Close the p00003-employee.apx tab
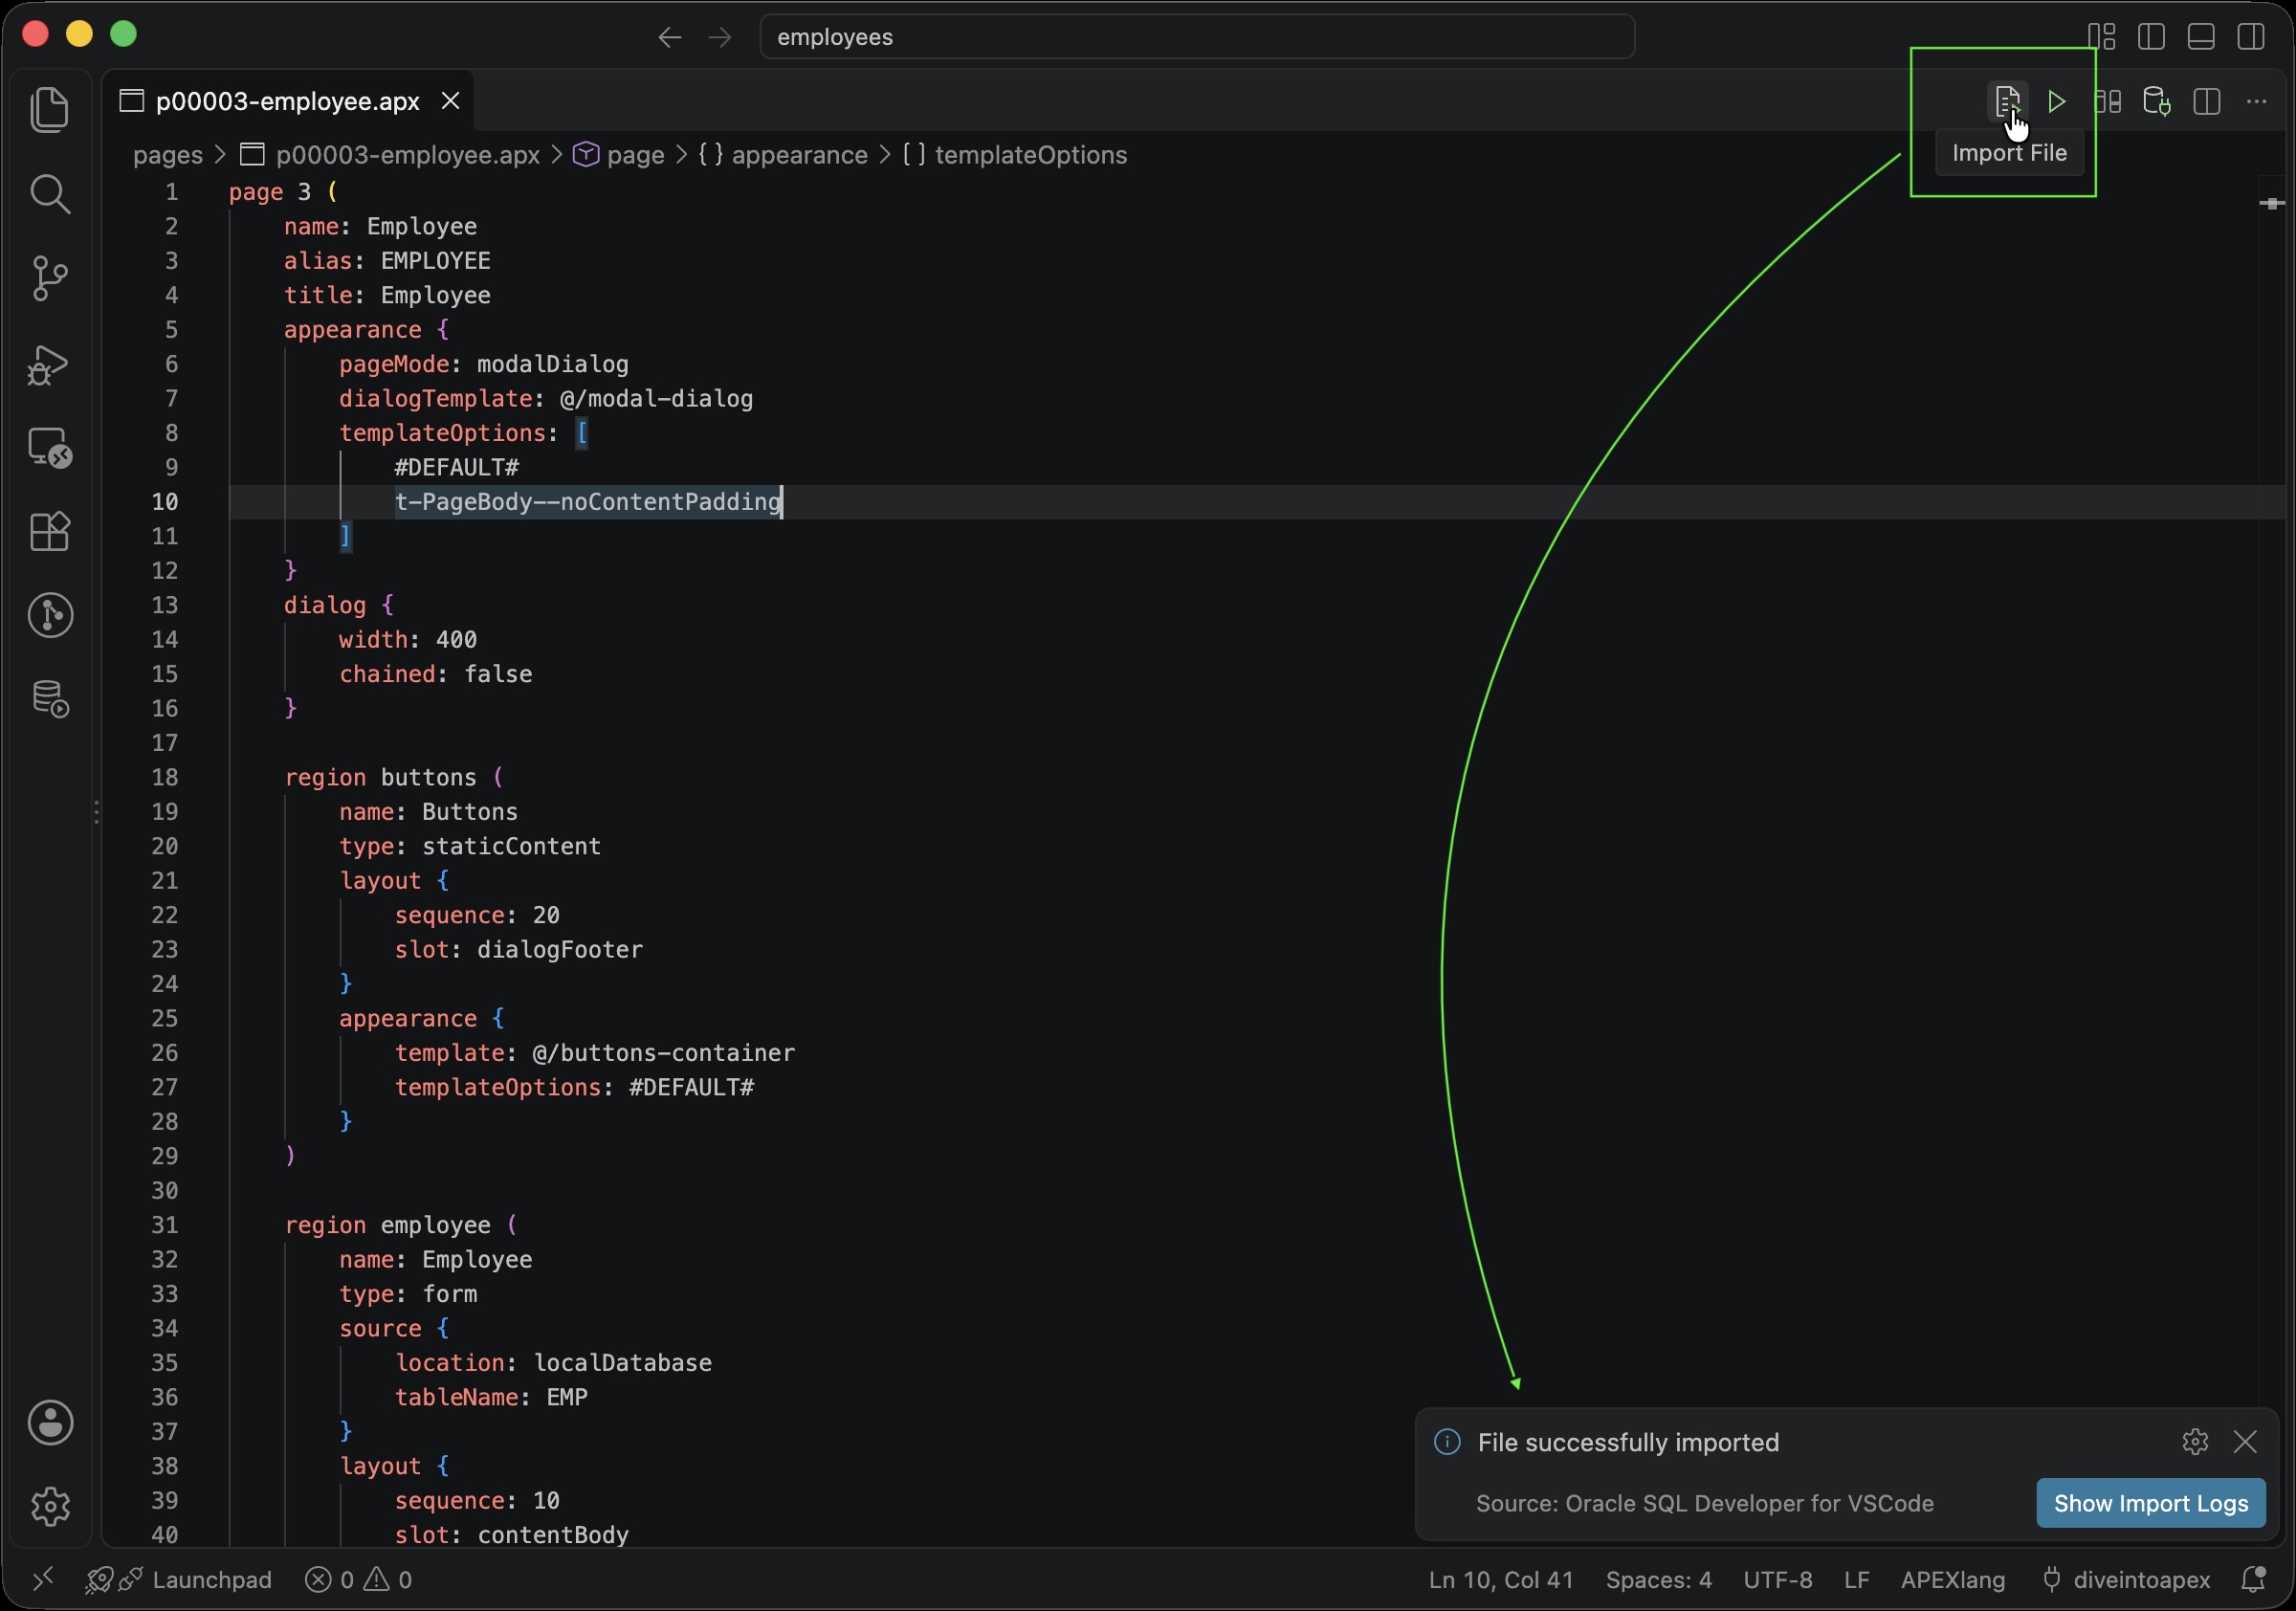The height and width of the screenshot is (1611, 2296). coord(451,101)
